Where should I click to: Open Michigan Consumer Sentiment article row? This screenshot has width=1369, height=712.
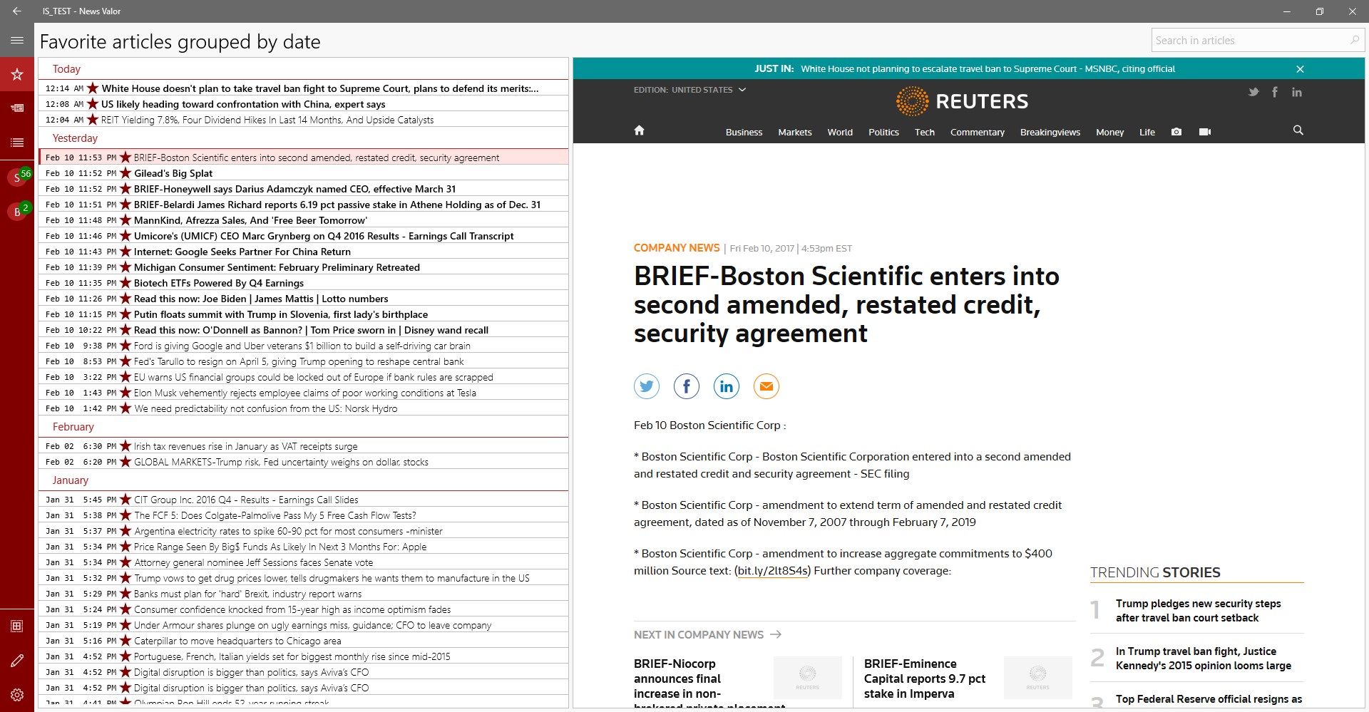[304, 267]
